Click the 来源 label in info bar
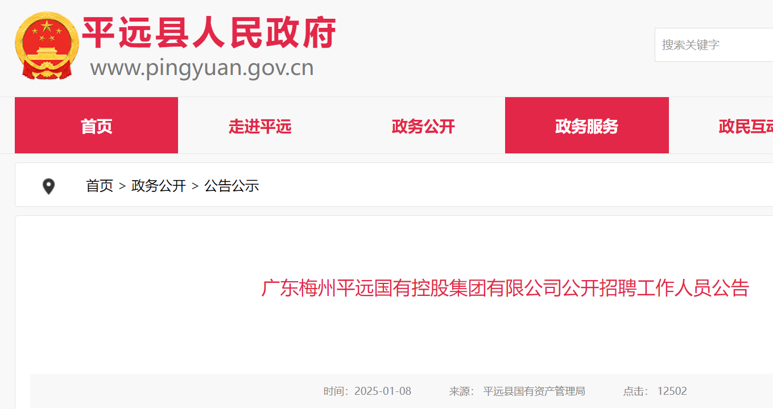The width and height of the screenshot is (773, 409). 462,391
